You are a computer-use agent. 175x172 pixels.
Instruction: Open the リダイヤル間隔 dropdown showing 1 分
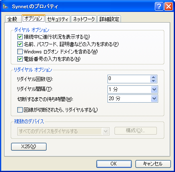[x=133, y=89]
